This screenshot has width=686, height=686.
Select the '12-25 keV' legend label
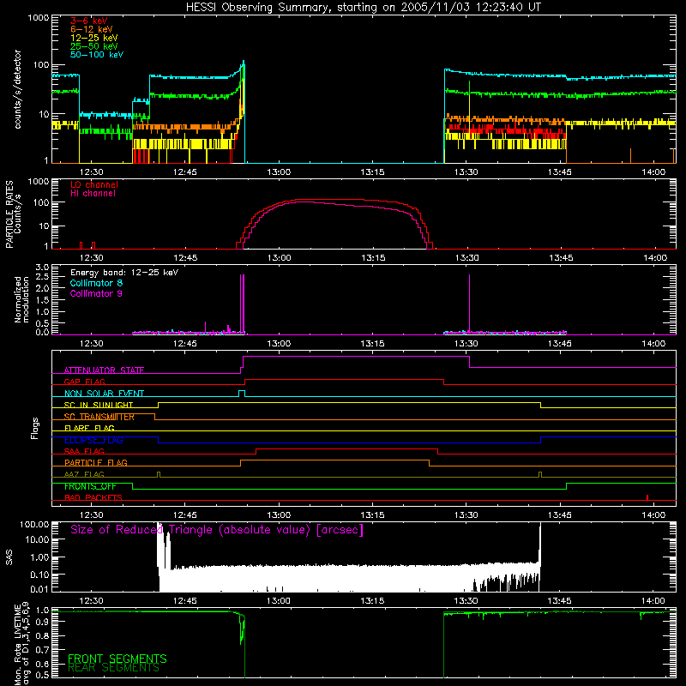(94, 38)
